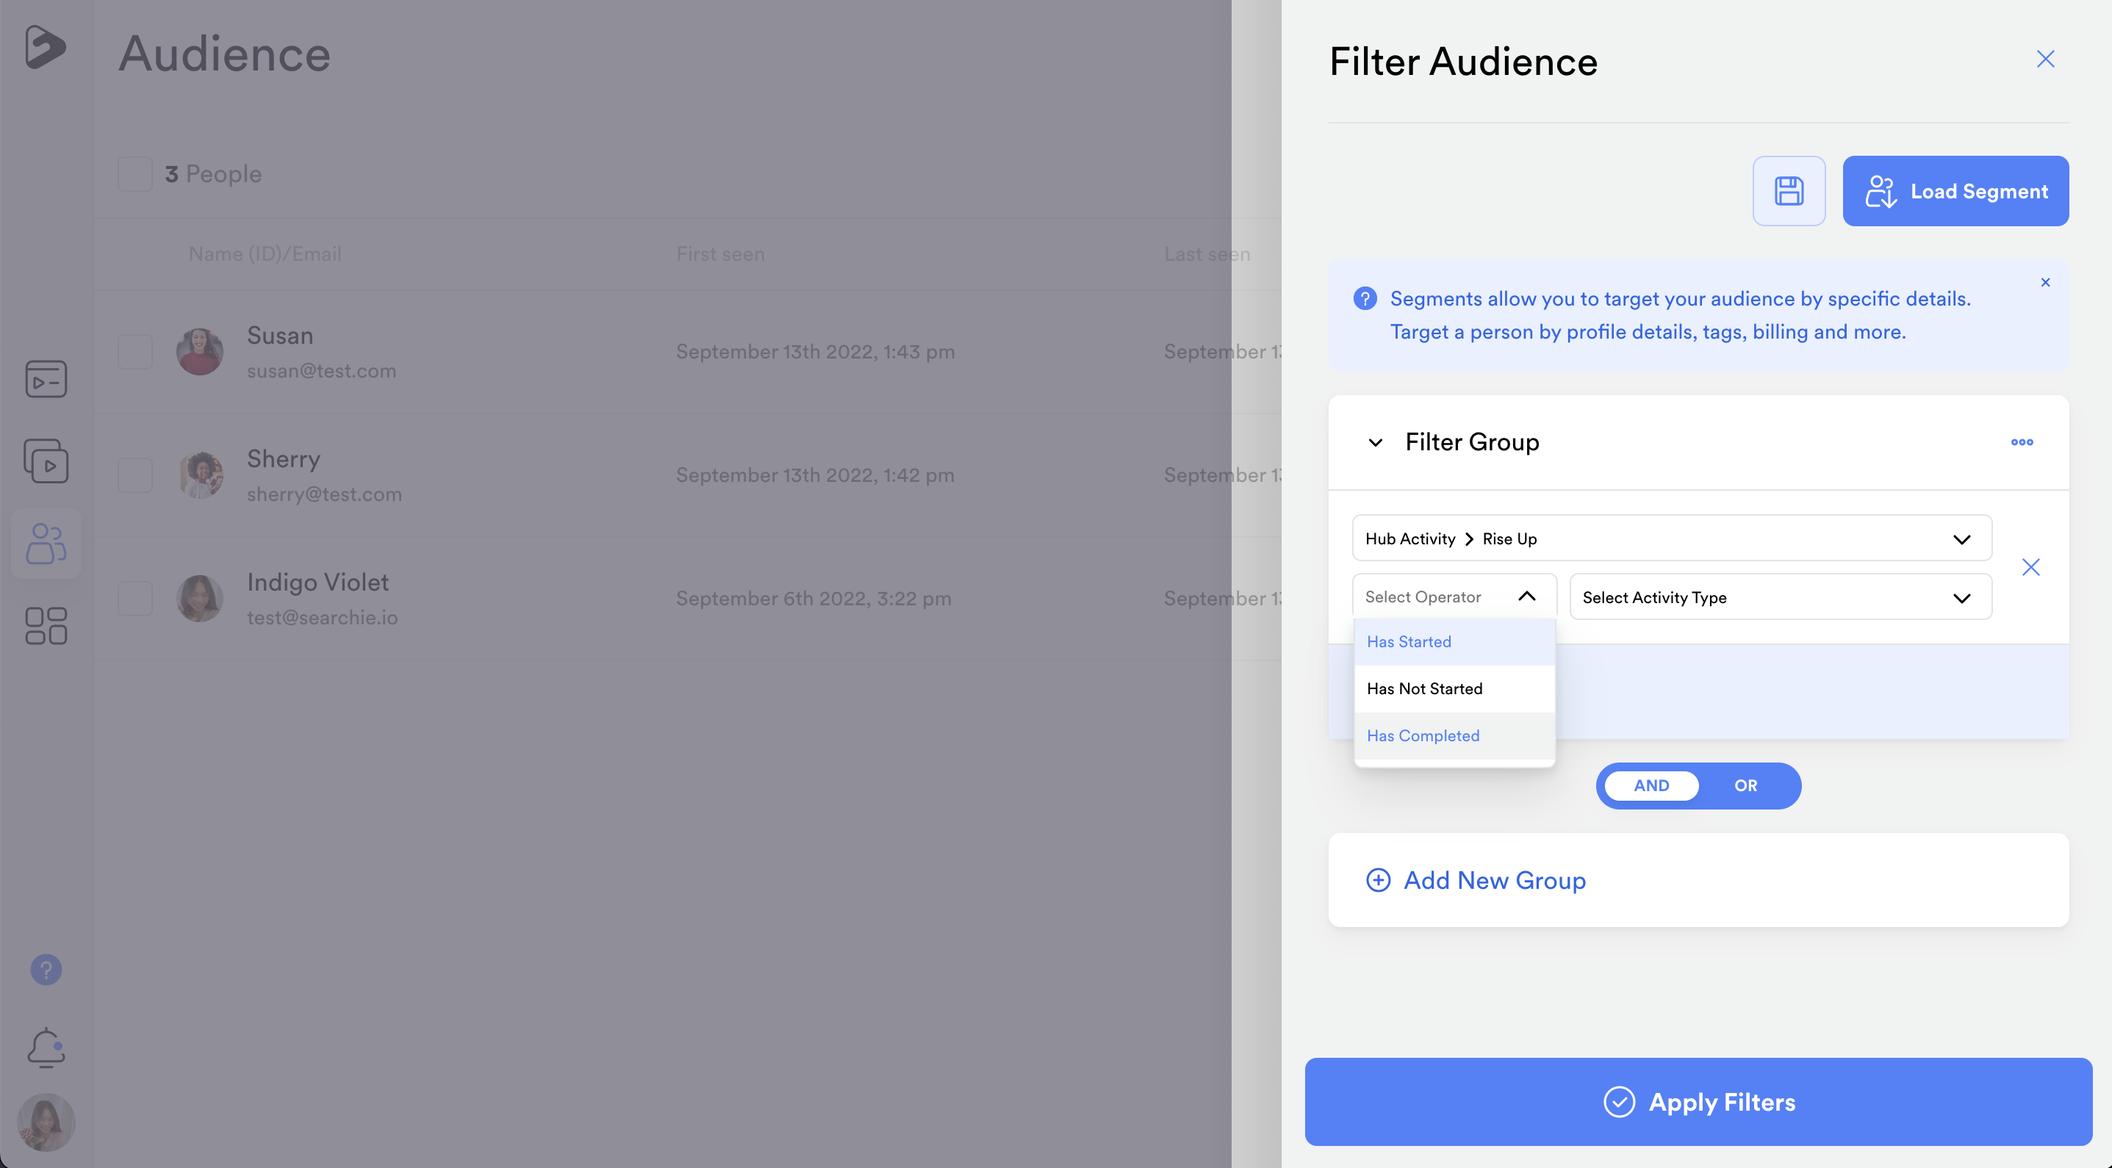The width and height of the screenshot is (2112, 1168).
Task: Switch filter logic to OR
Action: coord(1745,785)
